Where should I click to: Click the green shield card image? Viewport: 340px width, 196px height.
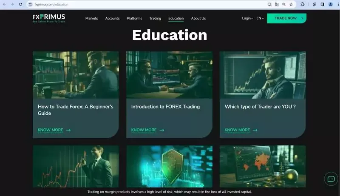(x=169, y=166)
